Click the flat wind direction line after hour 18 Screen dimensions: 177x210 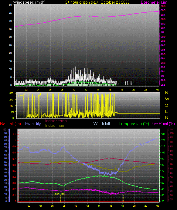pyautogui.click(x=138, y=113)
